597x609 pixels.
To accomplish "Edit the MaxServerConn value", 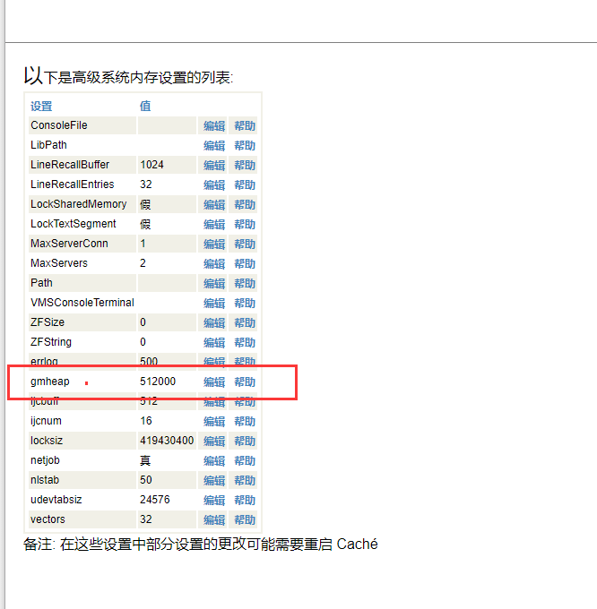I will [213, 244].
